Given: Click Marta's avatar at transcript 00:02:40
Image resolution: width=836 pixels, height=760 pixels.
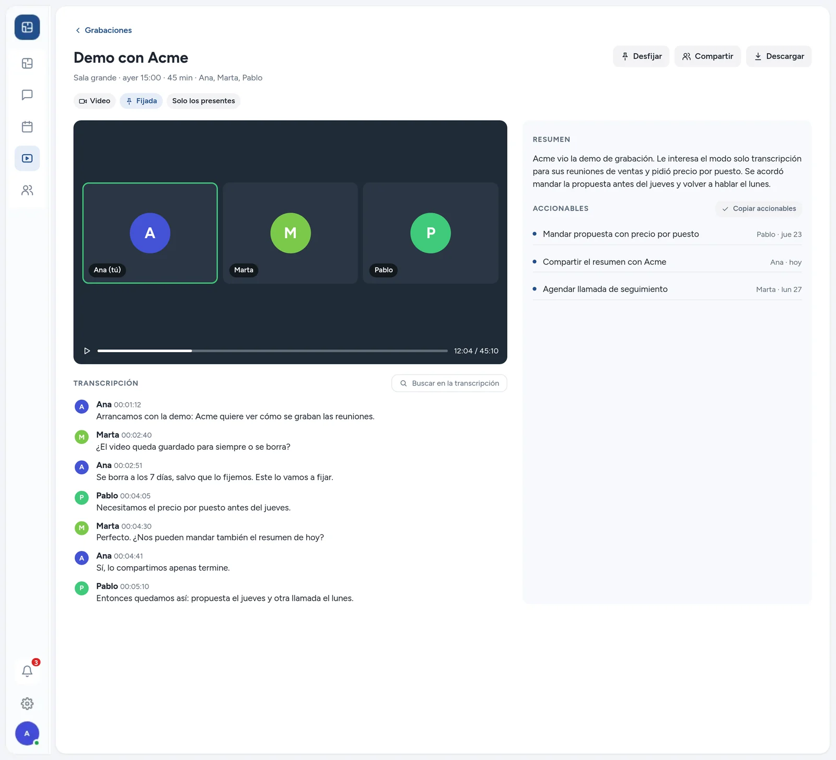Looking at the screenshot, I should (82, 437).
